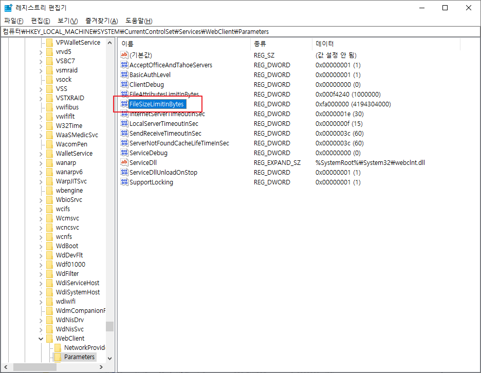The width and height of the screenshot is (481, 373).
Task: Click the Registry Editor app icon in title bar
Action: pos(9,8)
